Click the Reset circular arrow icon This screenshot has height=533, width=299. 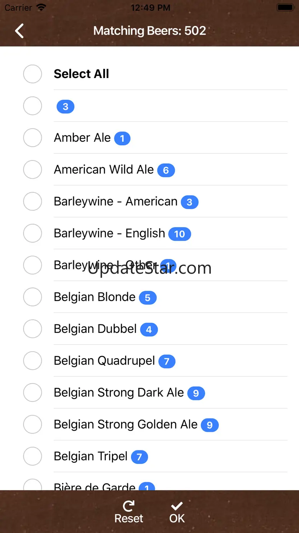pyautogui.click(x=129, y=506)
